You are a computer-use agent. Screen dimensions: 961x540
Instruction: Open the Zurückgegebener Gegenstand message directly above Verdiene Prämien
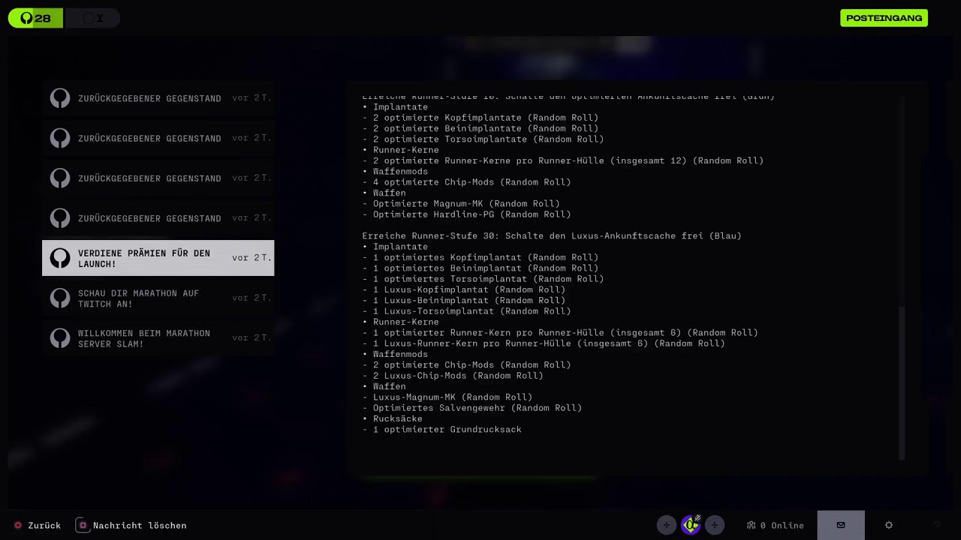click(x=158, y=218)
